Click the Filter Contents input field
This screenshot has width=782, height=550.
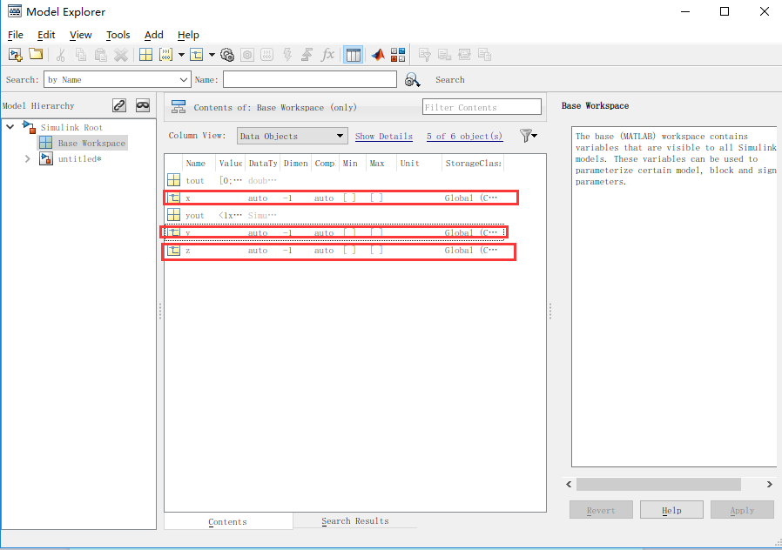(482, 107)
